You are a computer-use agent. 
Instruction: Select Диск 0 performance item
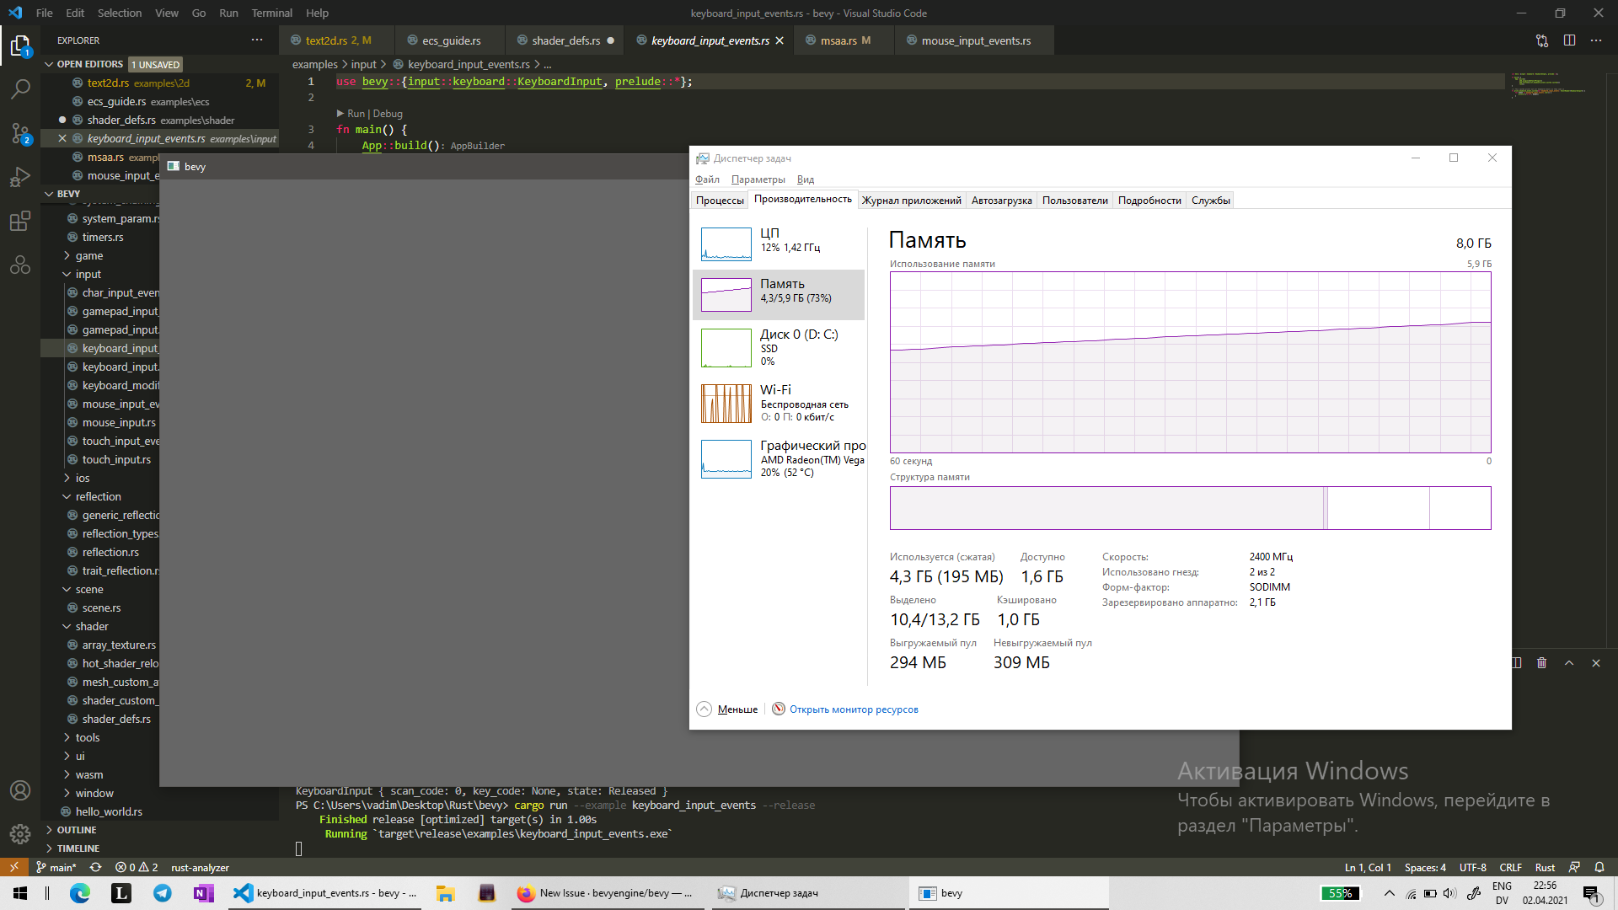779,347
